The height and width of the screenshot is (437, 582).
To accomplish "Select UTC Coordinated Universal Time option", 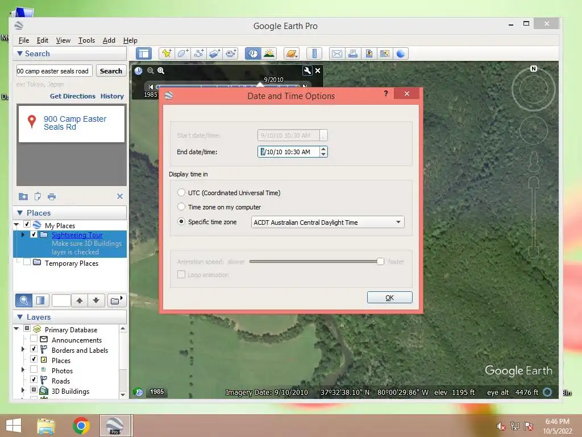I will click(x=181, y=192).
